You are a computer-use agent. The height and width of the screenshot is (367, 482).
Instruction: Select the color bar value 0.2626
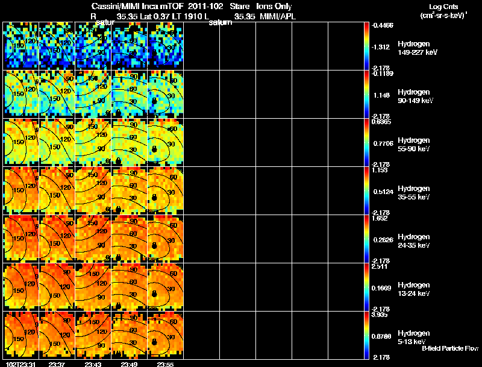[383, 240]
